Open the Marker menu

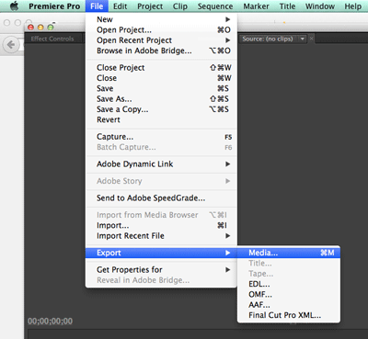click(x=256, y=6)
